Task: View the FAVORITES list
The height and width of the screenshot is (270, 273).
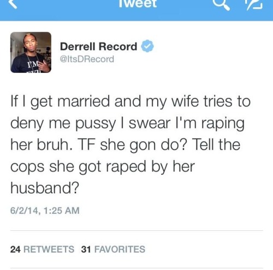Action: 120,249
